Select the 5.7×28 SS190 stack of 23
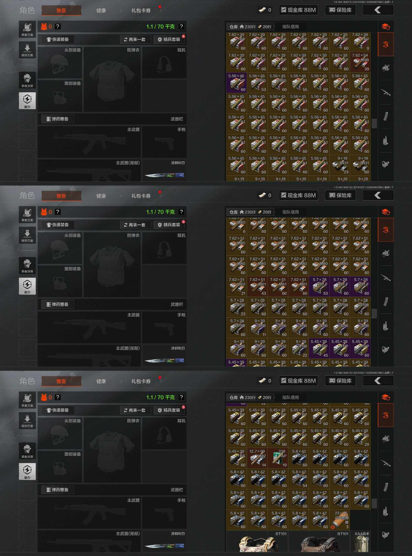The height and width of the screenshot is (556, 412). coord(237,307)
